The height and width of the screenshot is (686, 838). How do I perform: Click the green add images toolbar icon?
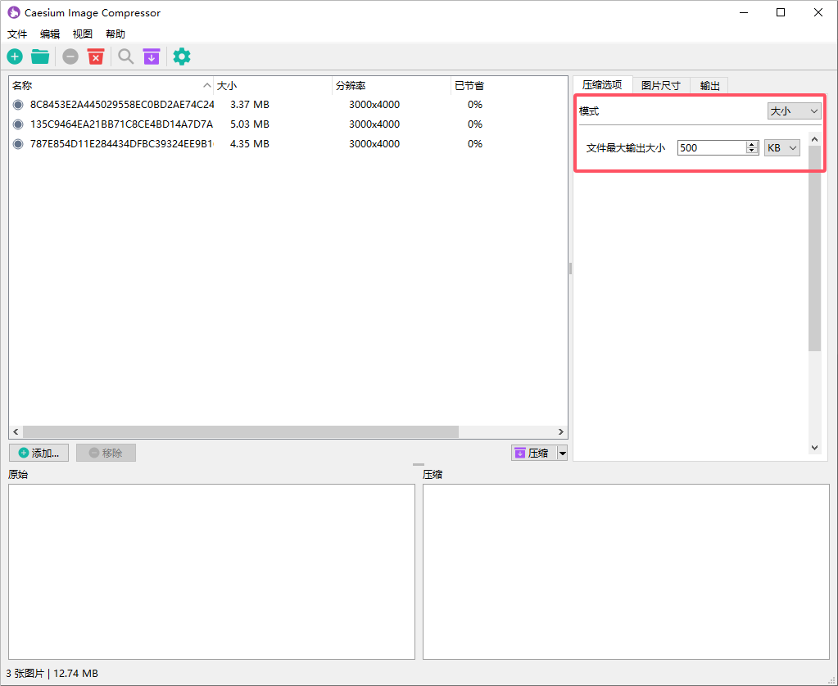click(x=15, y=56)
